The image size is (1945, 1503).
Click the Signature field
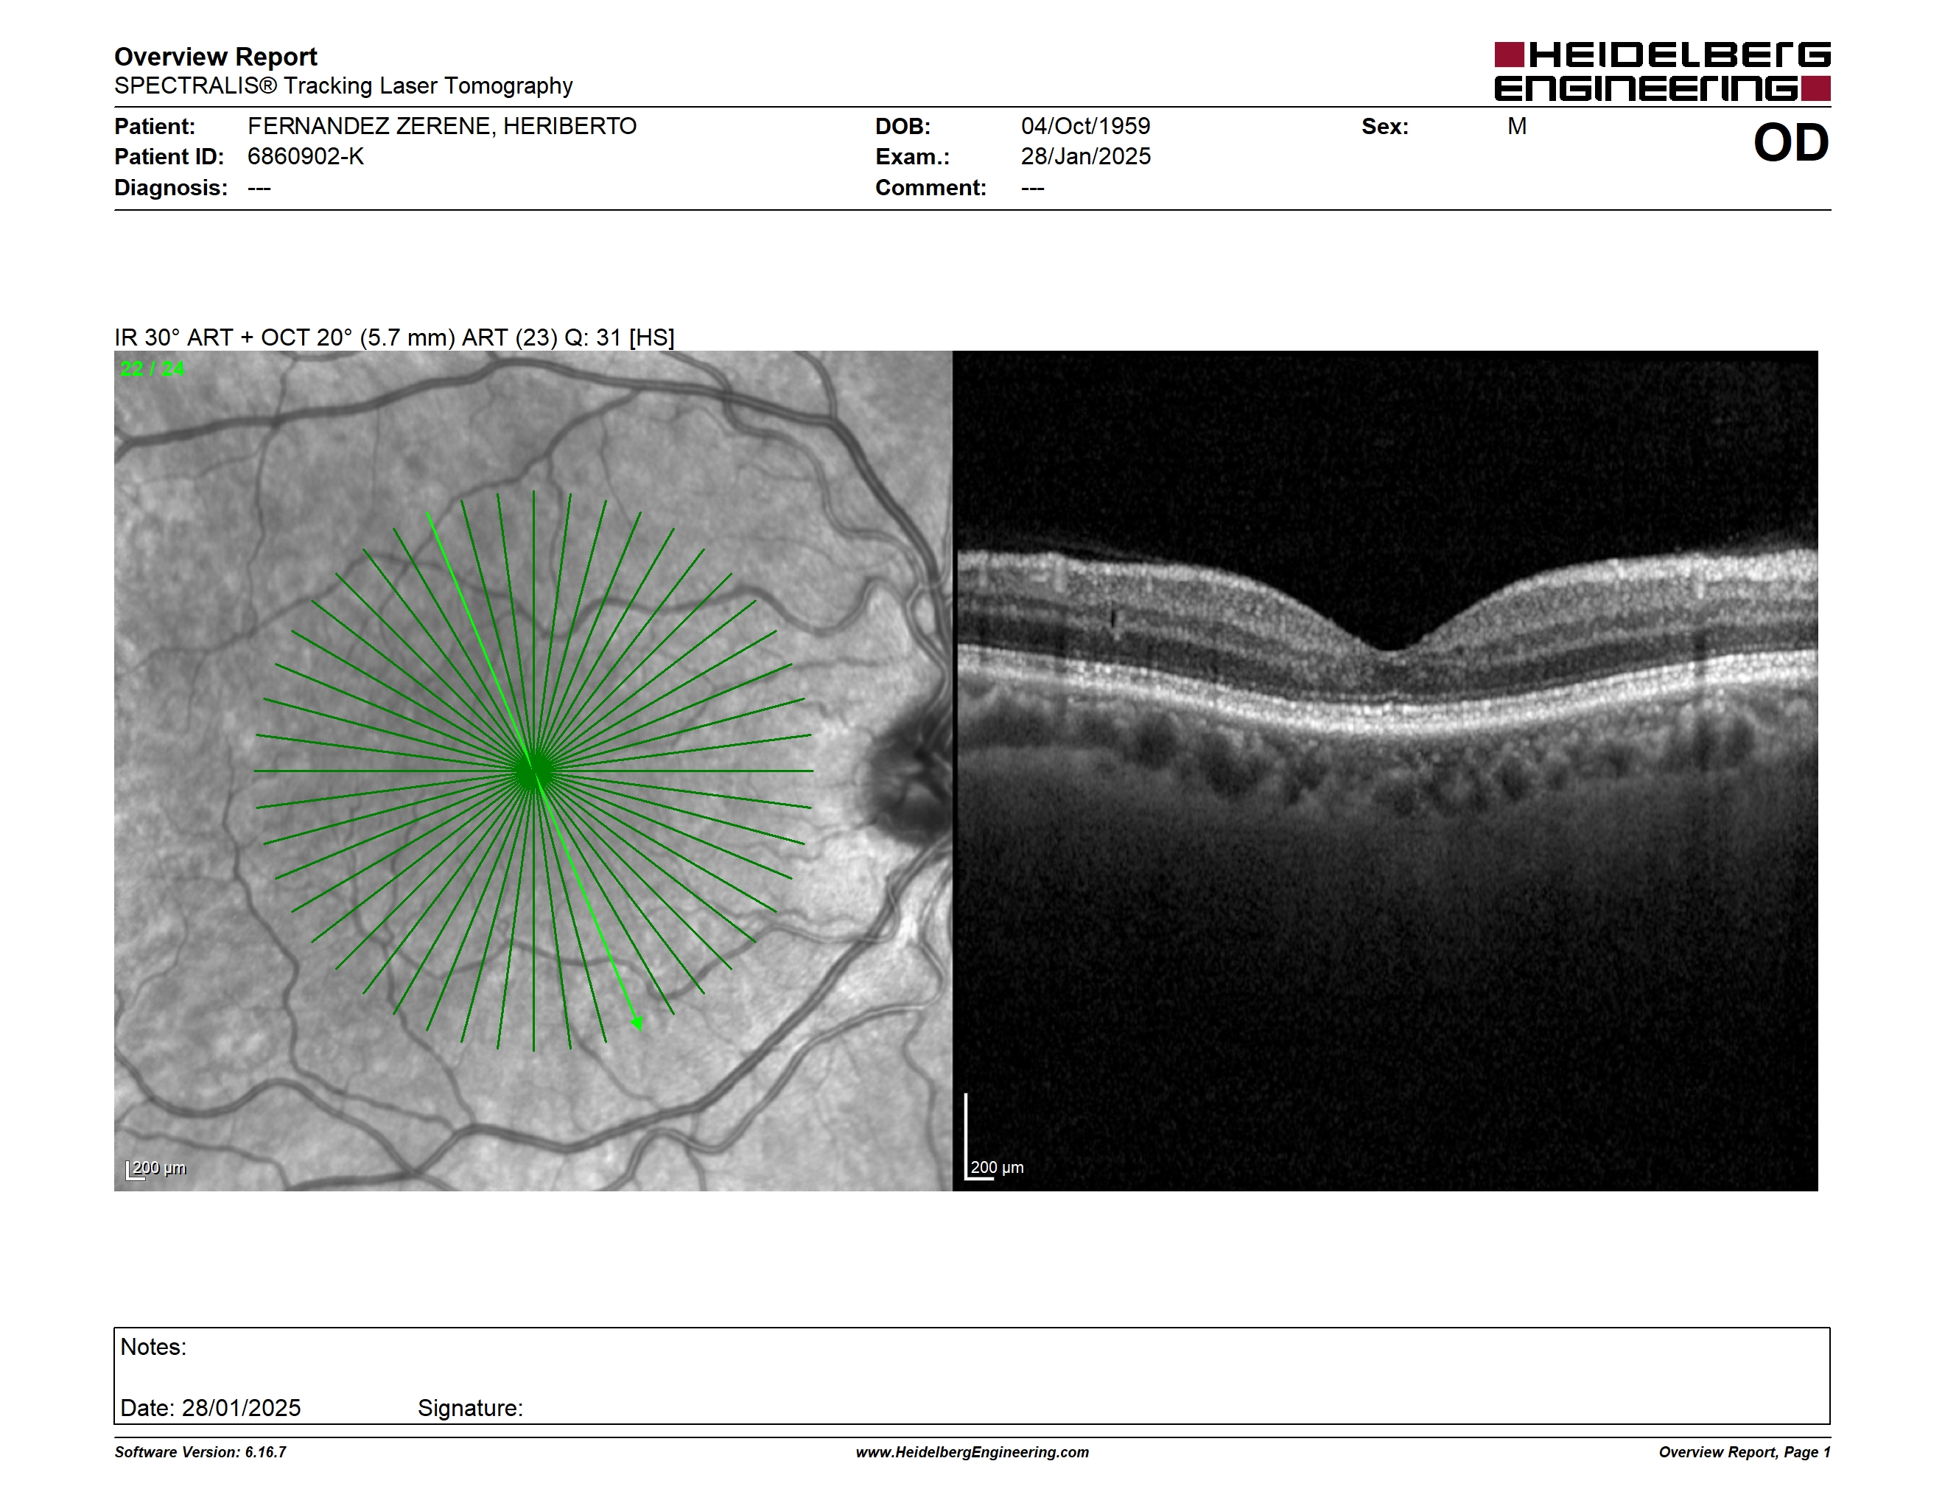point(470,1408)
